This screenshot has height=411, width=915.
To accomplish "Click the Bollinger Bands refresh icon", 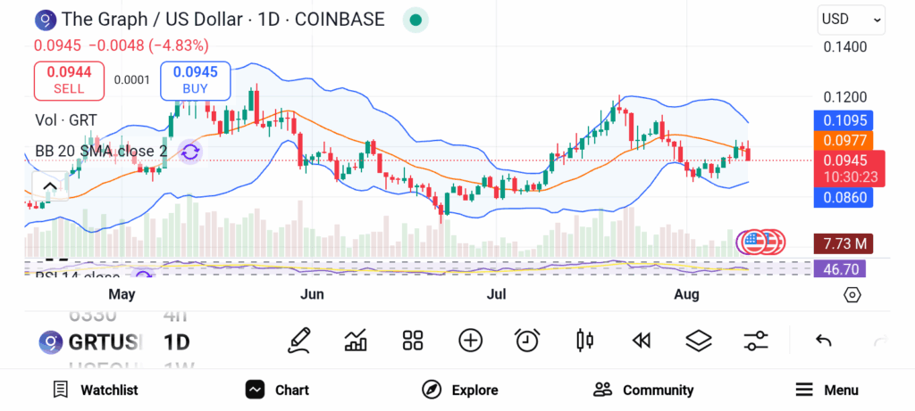I will coord(190,152).
